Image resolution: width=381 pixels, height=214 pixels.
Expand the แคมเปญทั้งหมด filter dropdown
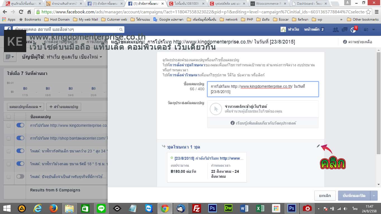pos(25,107)
